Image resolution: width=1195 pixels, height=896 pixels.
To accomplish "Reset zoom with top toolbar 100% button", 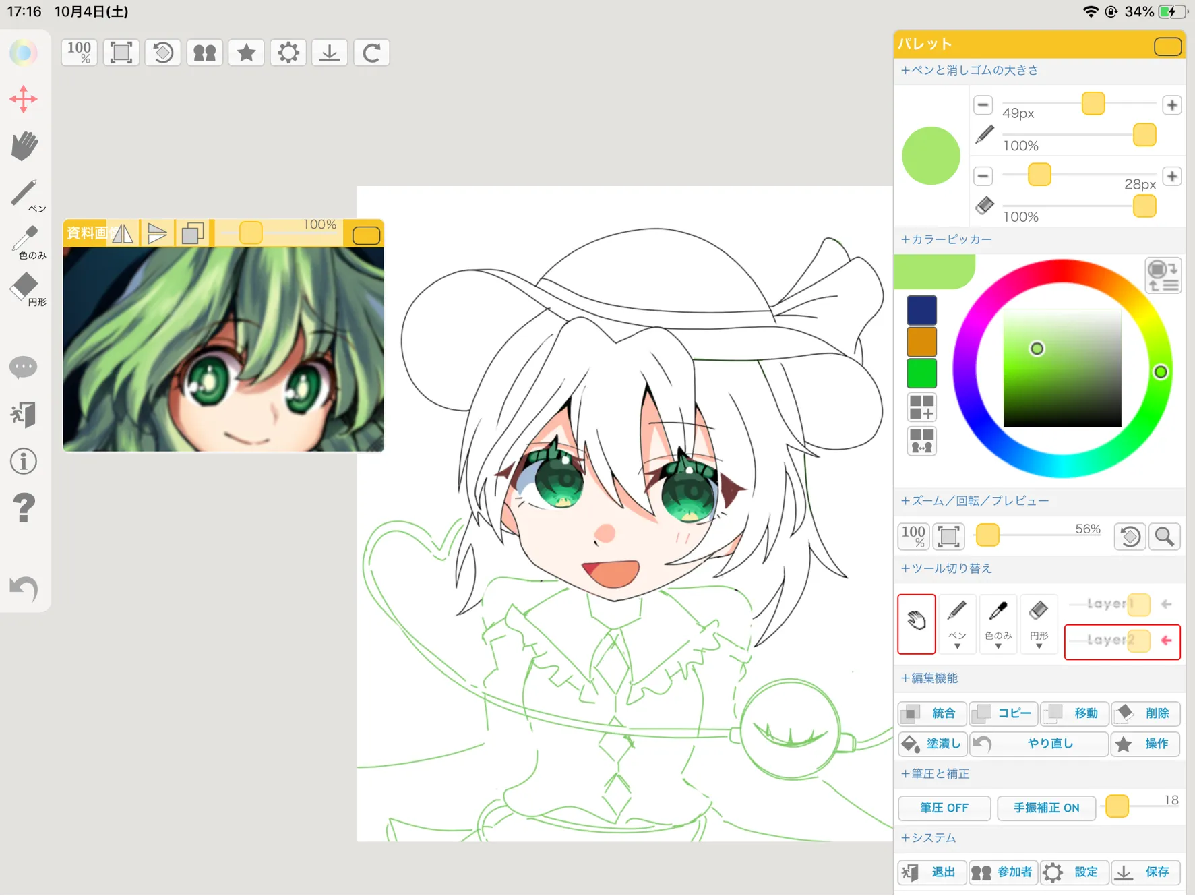I will pyautogui.click(x=80, y=53).
